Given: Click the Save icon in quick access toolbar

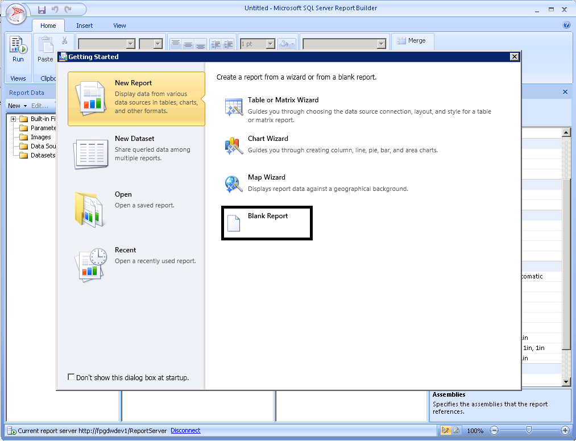Looking at the screenshot, I should point(42,9).
